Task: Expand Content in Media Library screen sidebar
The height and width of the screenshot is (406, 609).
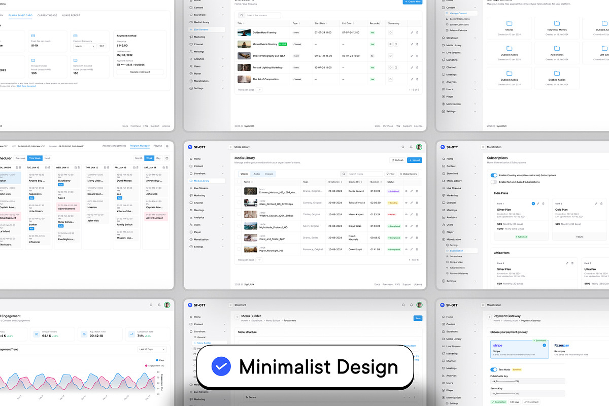Action: coord(223,166)
